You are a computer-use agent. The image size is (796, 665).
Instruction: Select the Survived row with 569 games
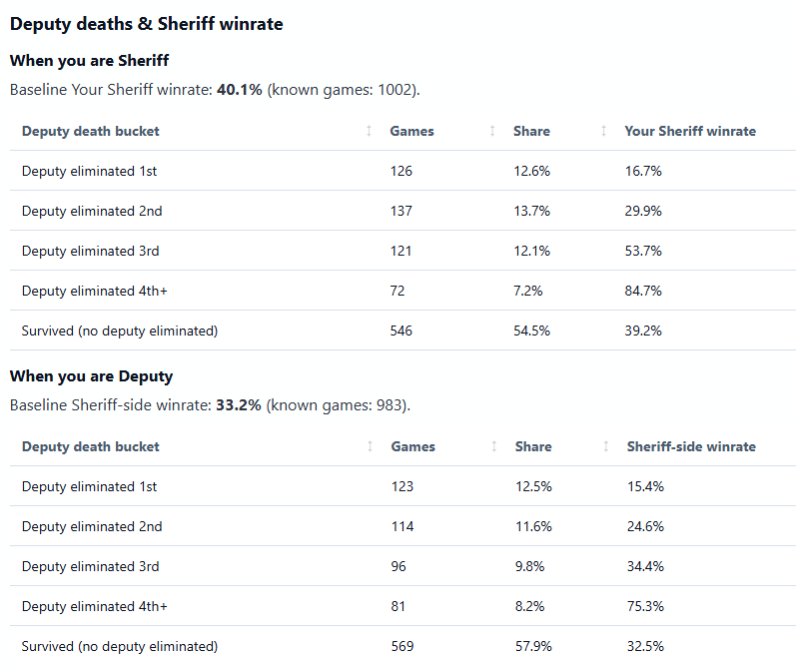pyautogui.click(x=402, y=646)
